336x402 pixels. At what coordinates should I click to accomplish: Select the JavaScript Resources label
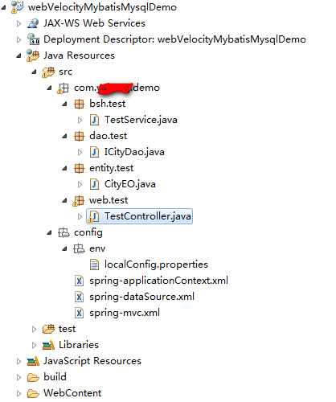pos(92,361)
